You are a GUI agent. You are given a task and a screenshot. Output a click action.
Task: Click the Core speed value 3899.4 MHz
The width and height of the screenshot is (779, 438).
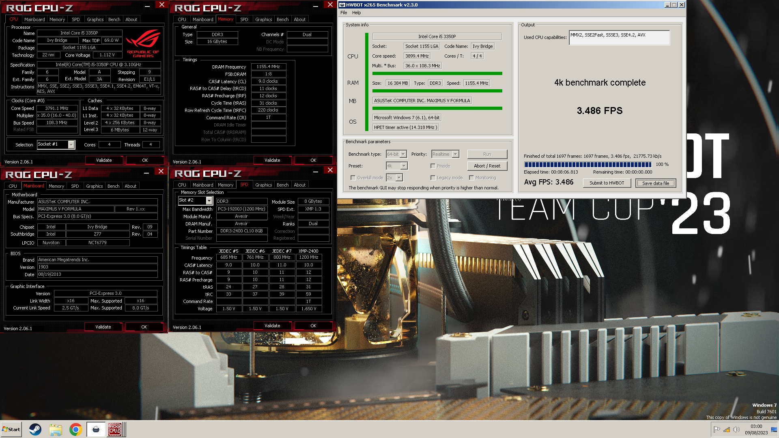(x=417, y=56)
